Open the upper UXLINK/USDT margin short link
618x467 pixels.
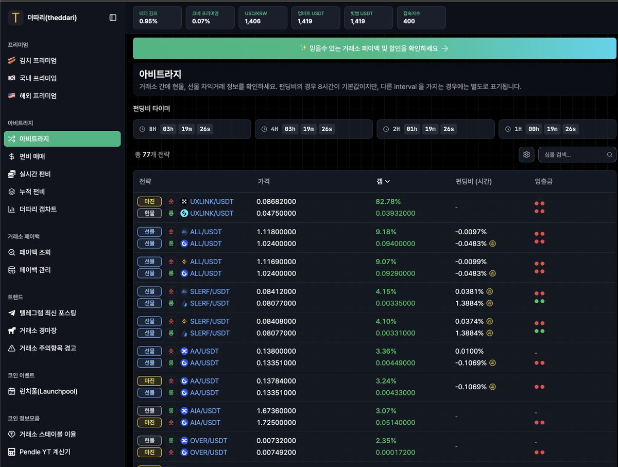(x=212, y=201)
